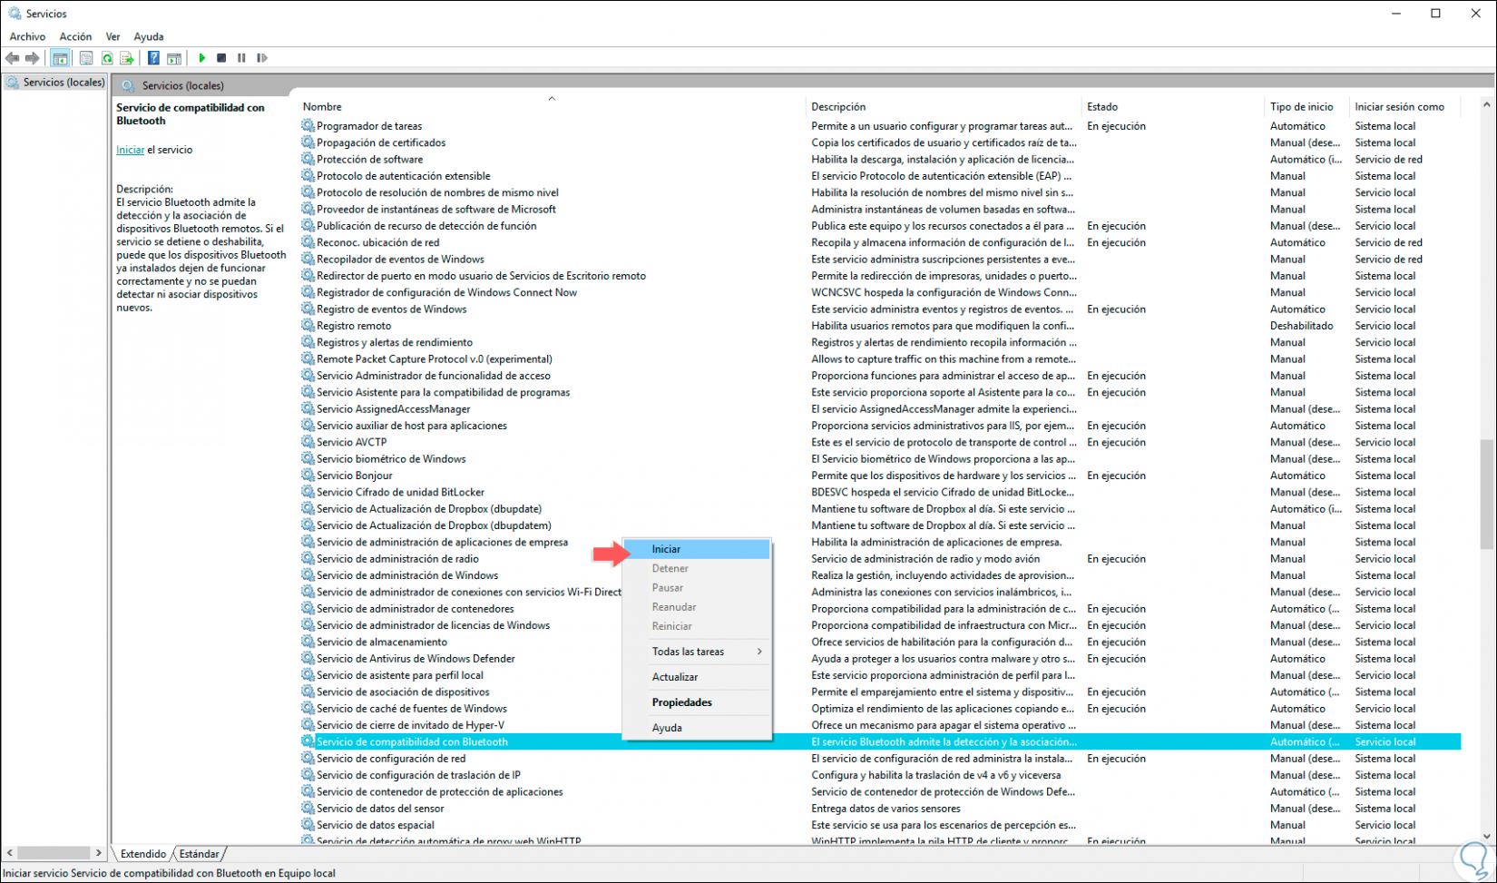
Task: Click the Servicios (locales) header icon
Action: 128,85
